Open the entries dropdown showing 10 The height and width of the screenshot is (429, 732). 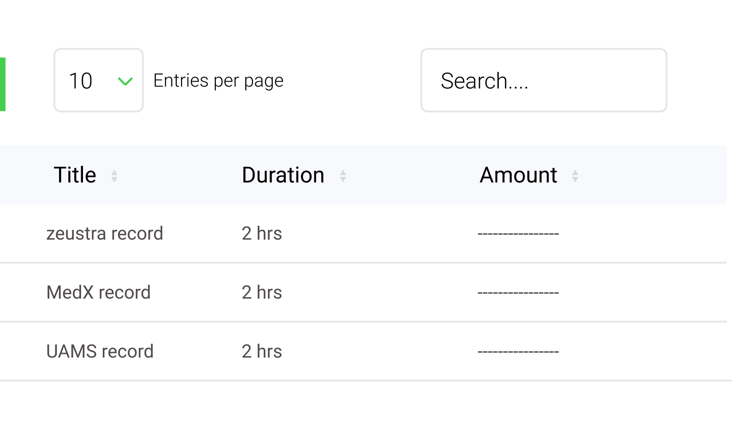point(98,81)
